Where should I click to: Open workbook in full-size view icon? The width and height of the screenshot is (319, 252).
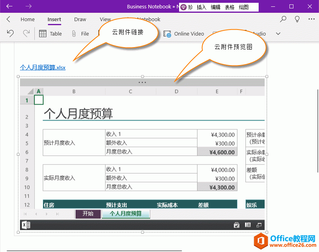pos(259,225)
